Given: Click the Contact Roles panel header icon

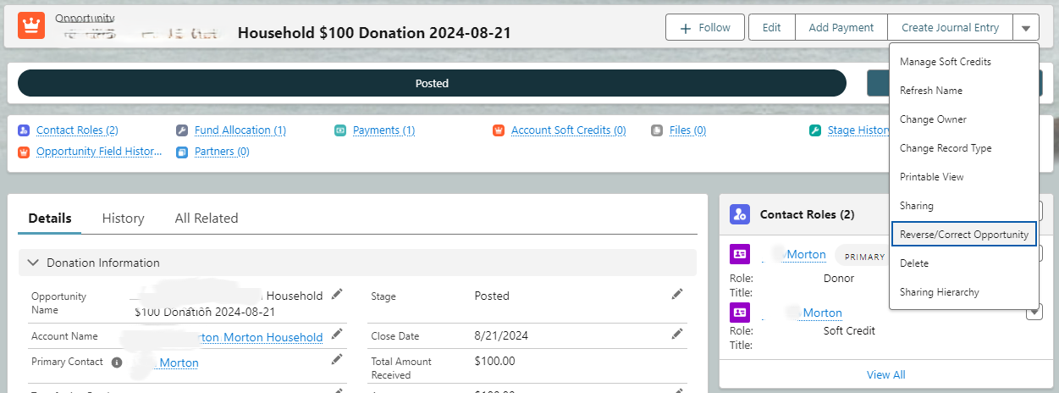Looking at the screenshot, I should click(740, 214).
